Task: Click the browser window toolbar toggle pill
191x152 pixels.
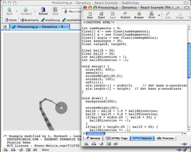Action: [186, 3]
